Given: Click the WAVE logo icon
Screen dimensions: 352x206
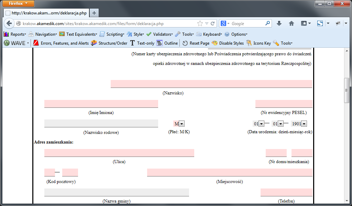Looking at the screenshot, I should pos(7,43).
